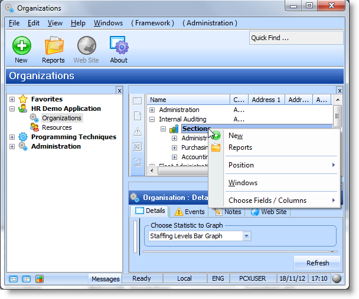Click the horizontal scrollbar left arrow
The width and height of the screenshot is (359, 299).
point(152,170)
